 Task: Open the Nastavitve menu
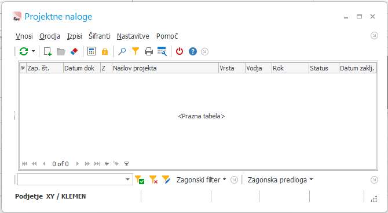(x=133, y=36)
